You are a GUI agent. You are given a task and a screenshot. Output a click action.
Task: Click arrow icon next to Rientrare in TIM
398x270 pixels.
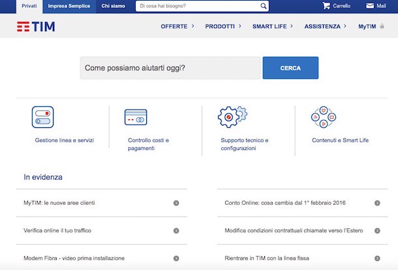(x=377, y=258)
